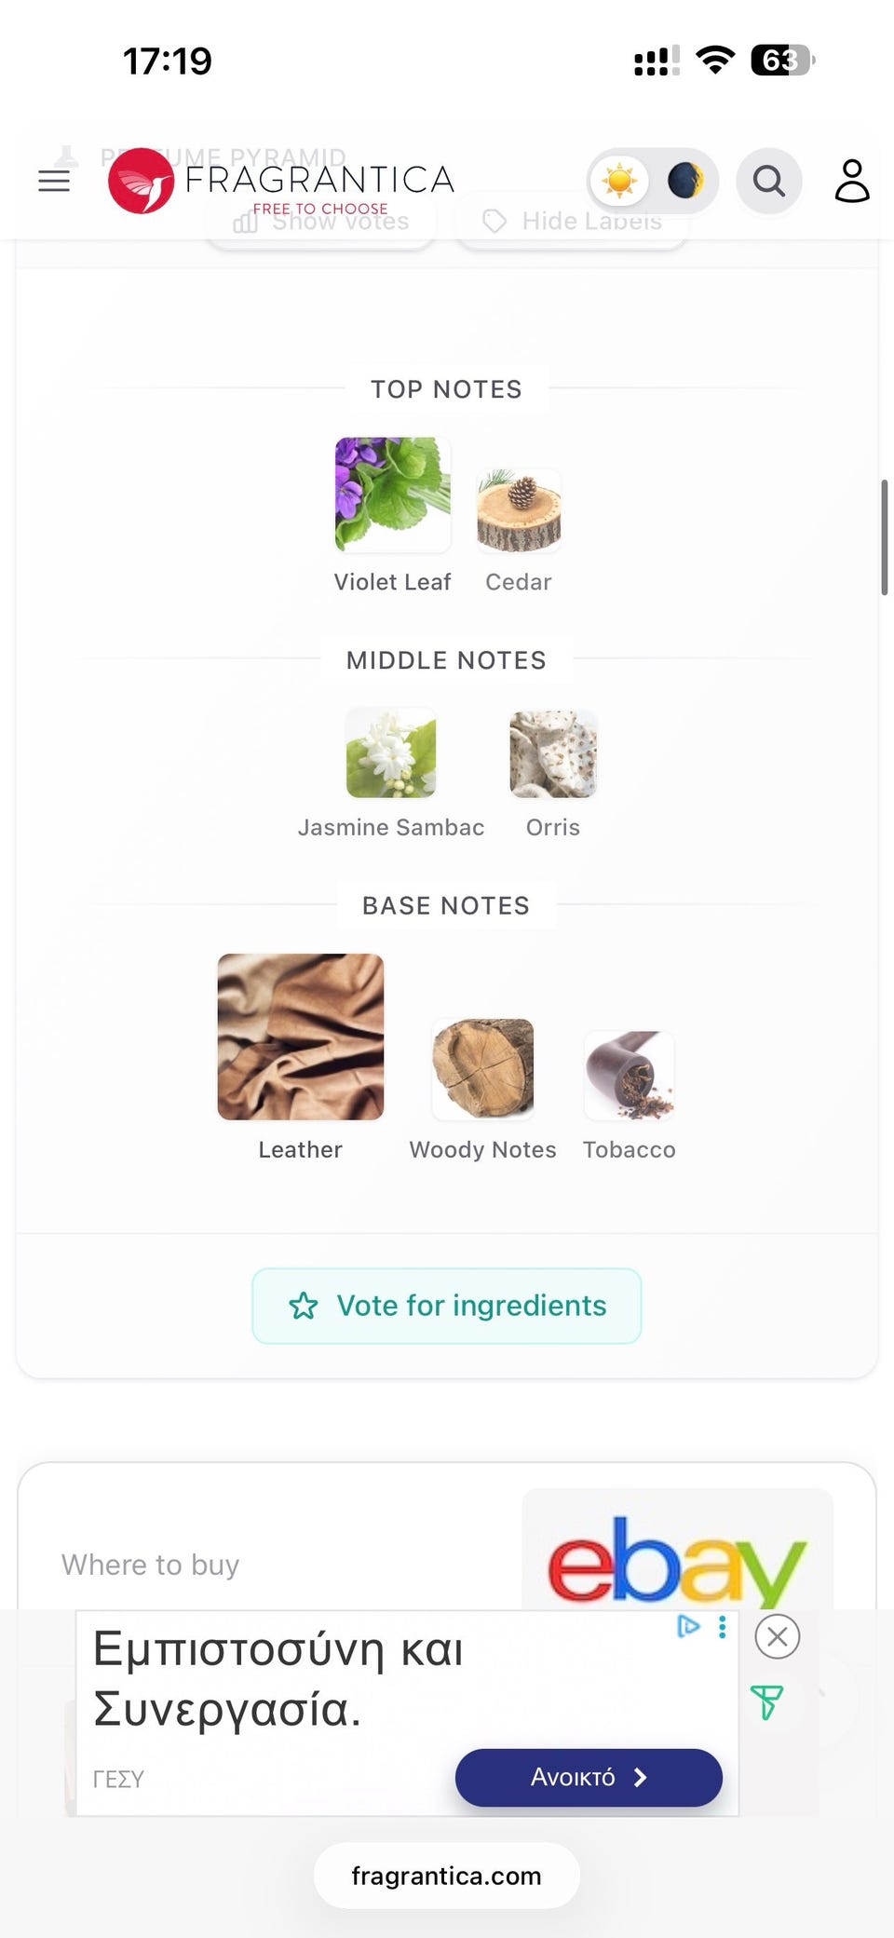Click the AdChoices triangle icon
894x1938 pixels.
point(688,1627)
